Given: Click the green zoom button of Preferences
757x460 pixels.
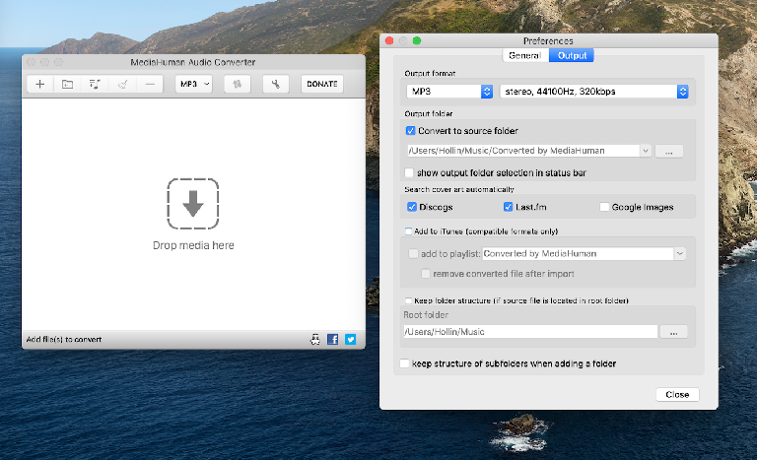Looking at the screenshot, I should coord(417,41).
